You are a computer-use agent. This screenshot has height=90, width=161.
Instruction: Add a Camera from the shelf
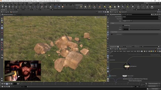tap(77, 7)
